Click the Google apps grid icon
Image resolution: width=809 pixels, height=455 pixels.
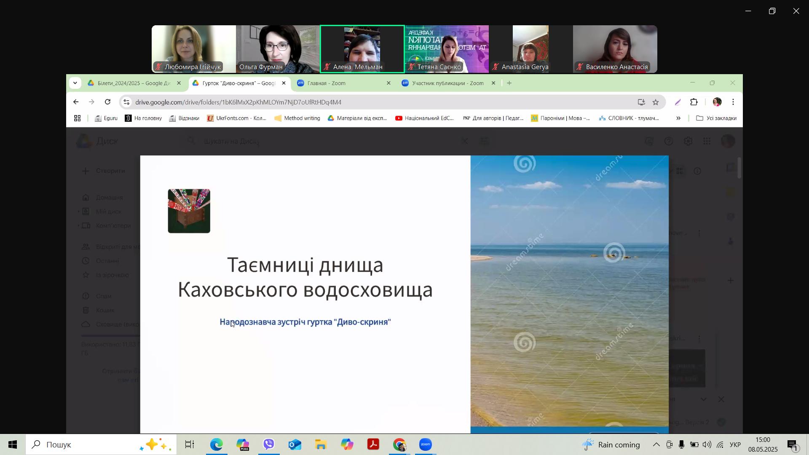pyautogui.click(x=707, y=141)
